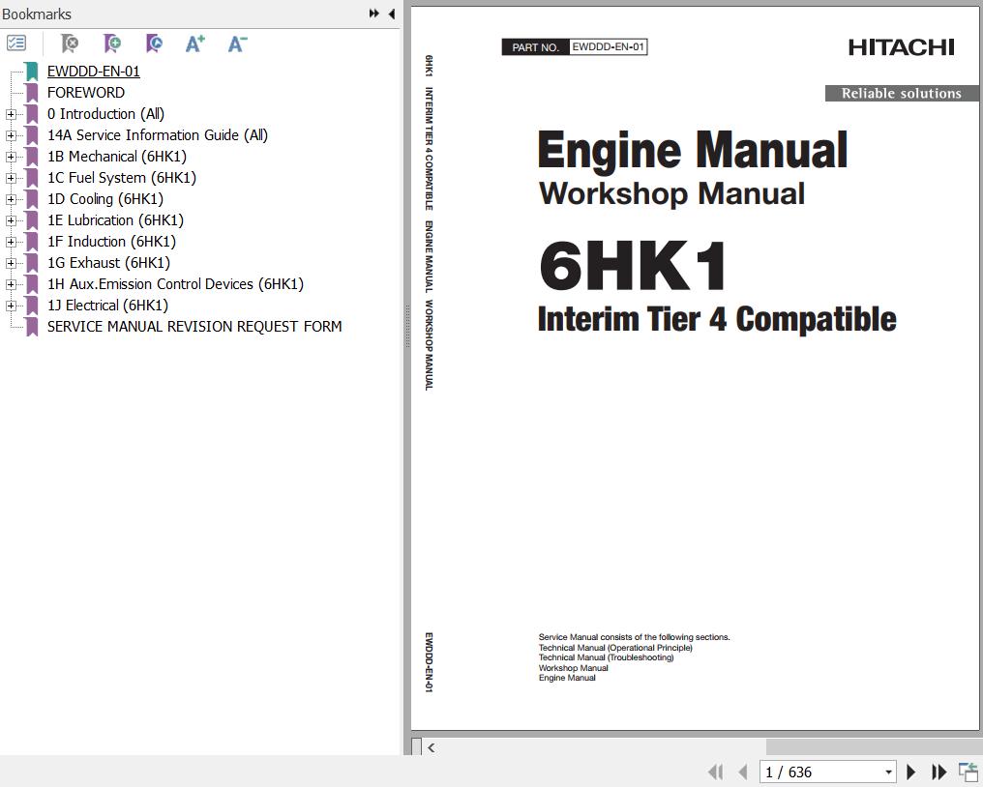Select 1D Cooling (6HK1) bookmark text
Viewport: 983px width, 787px height.
105,199
